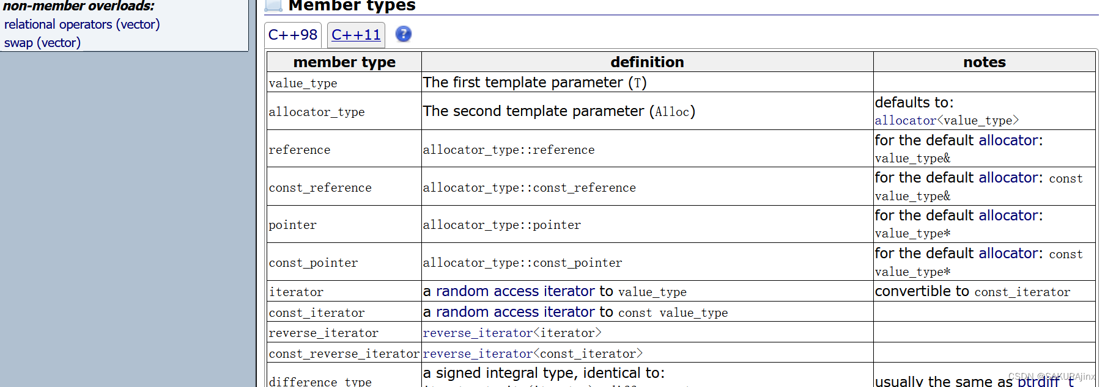Click the value_type cell in the table
Image resolution: width=1105 pixels, height=387 pixels.
click(x=303, y=83)
